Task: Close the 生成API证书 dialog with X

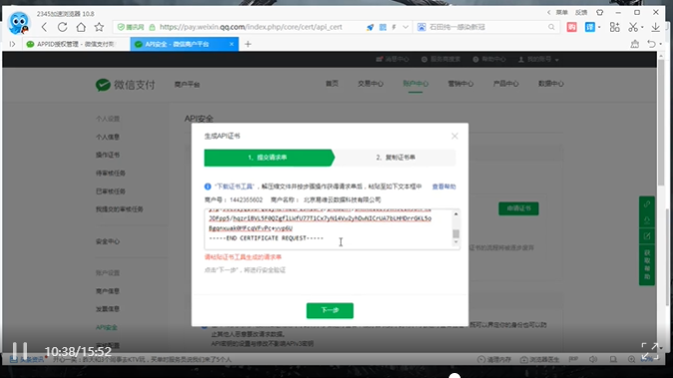Action: (455, 137)
